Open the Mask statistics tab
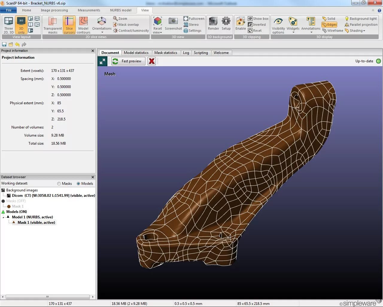Image resolution: width=383 pixels, height=307 pixels. point(166,53)
